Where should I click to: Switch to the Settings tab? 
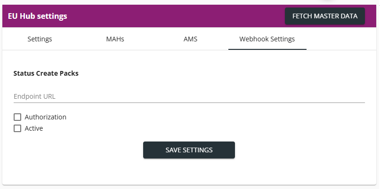[40, 39]
